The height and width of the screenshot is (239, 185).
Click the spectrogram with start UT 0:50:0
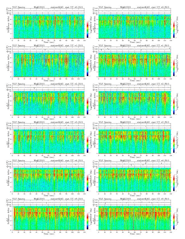coord(135,27)
